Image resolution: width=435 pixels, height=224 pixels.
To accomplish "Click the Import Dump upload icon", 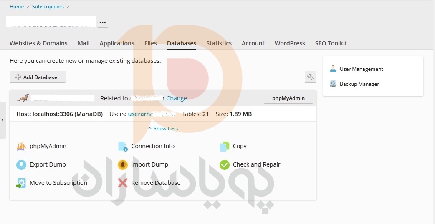I will [122, 165].
